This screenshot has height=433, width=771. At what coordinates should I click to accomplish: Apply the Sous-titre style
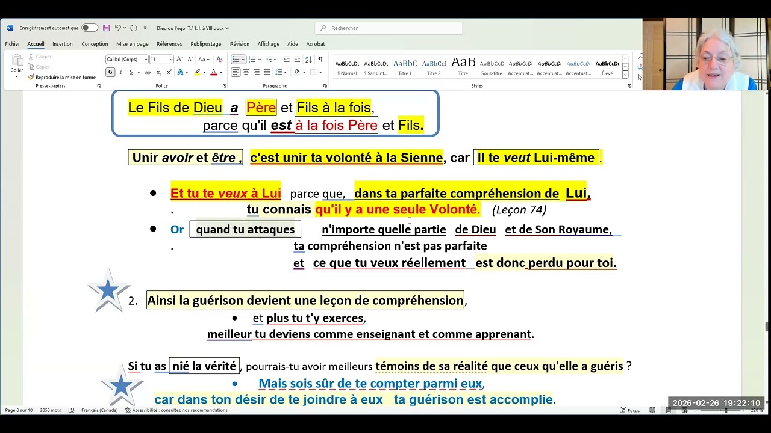(x=492, y=67)
